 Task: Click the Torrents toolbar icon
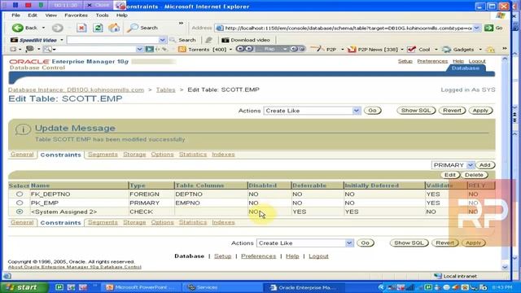[182, 50]
